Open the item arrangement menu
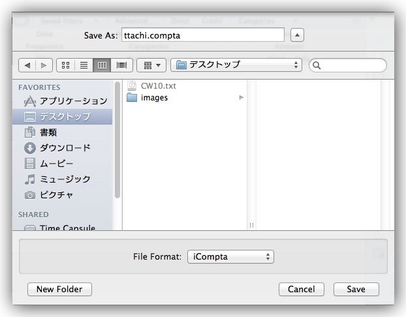Screen dimensions: 406x317 151,65
